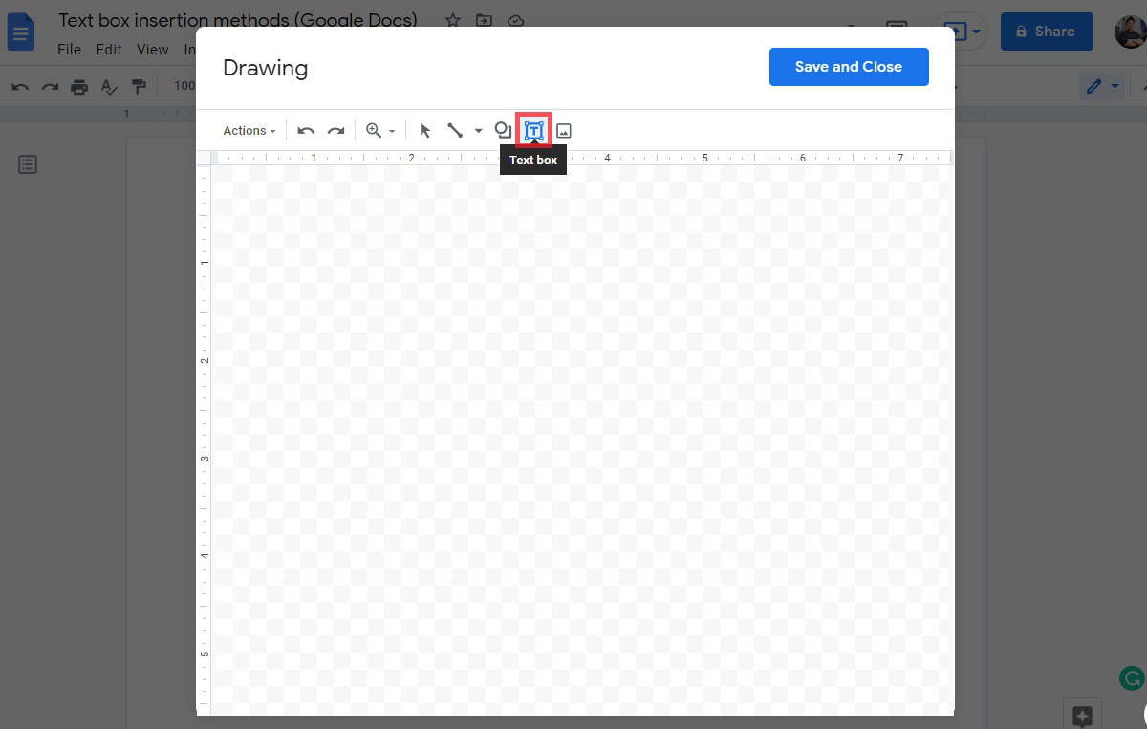This screenshot has width=1147, height=729.
Task: Choose the Shape tool in Drawing toolbar
Action: [x=503, y=130]
